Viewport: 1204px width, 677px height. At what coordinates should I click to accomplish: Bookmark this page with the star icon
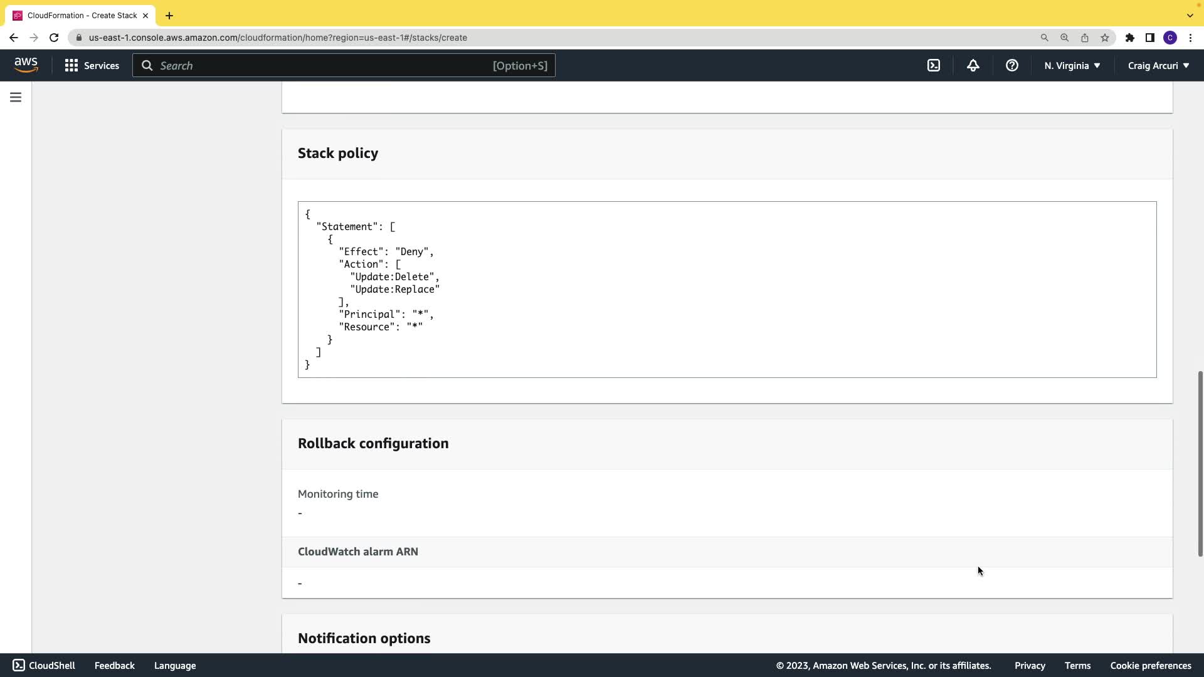1105,38
